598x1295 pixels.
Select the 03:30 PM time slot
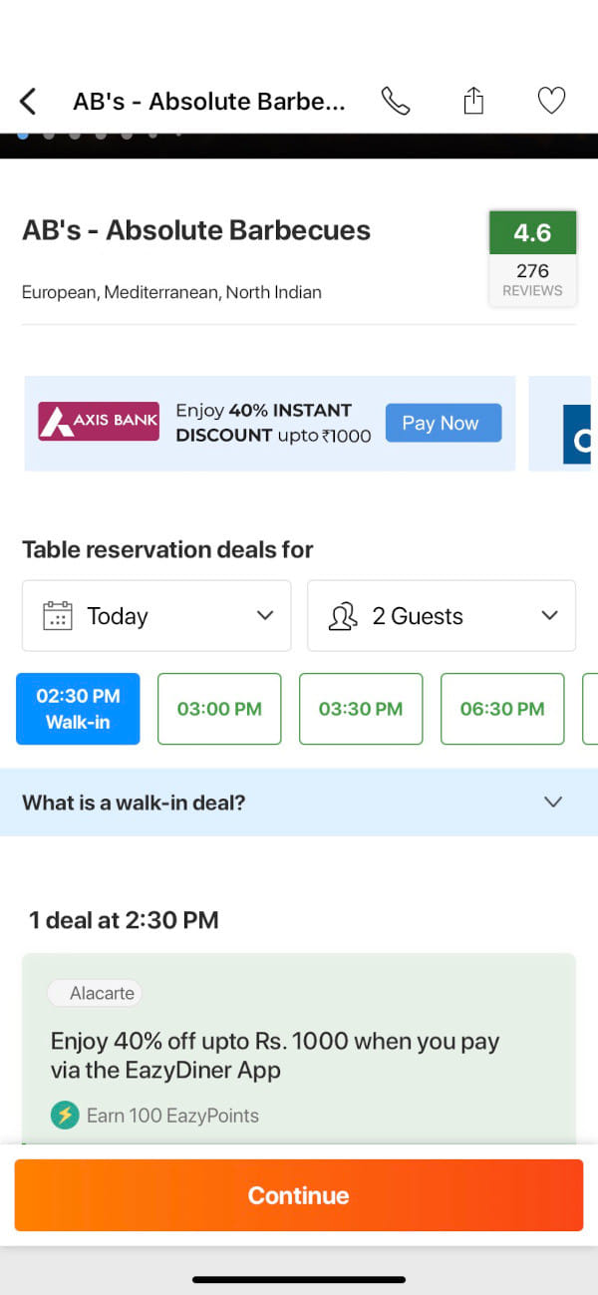[x=361, y=709]
